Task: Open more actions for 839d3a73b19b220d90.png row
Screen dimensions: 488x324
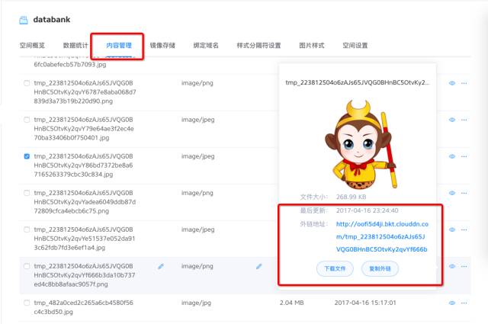Action: [464, 83]
